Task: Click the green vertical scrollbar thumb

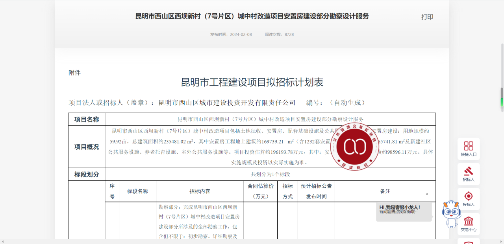Action: tap(502, 101)
